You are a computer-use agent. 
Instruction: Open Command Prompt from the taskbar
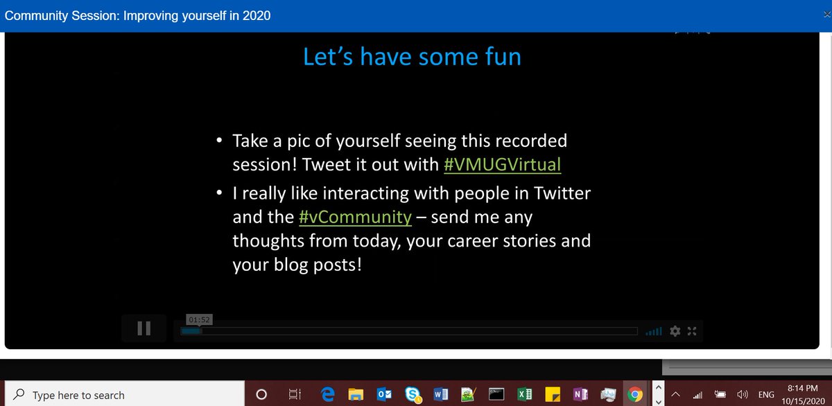click(x=496, y=395)
